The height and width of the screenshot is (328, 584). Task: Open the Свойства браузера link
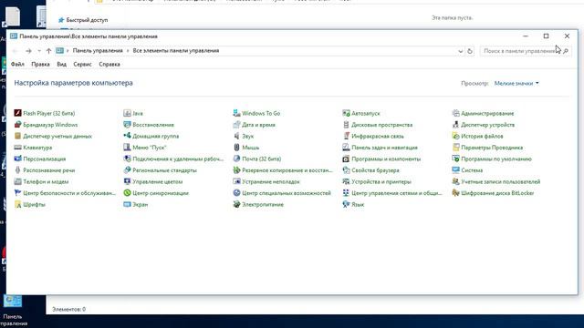pos(375,170)
